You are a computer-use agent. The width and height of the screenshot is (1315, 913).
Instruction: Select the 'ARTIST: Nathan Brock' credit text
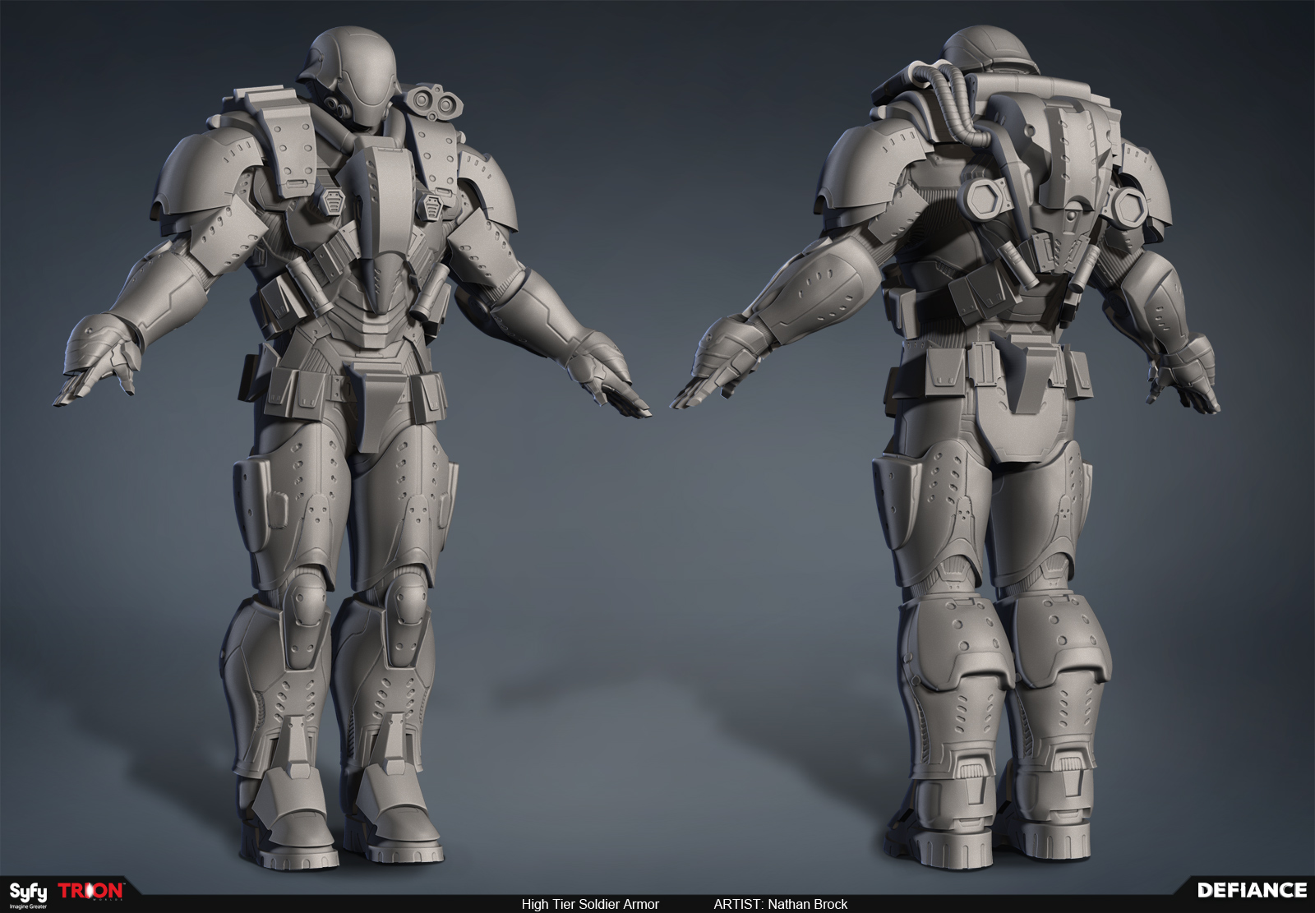pyautogui.click(x=780, y=904)
